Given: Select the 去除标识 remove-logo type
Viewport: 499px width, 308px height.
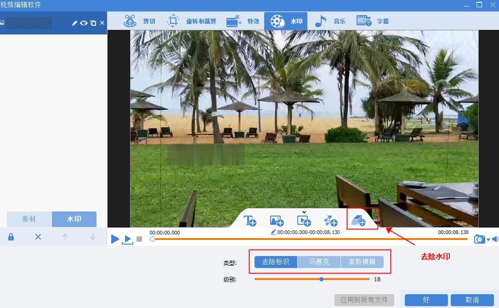Looking at the screenshot, I should point(276,262).
